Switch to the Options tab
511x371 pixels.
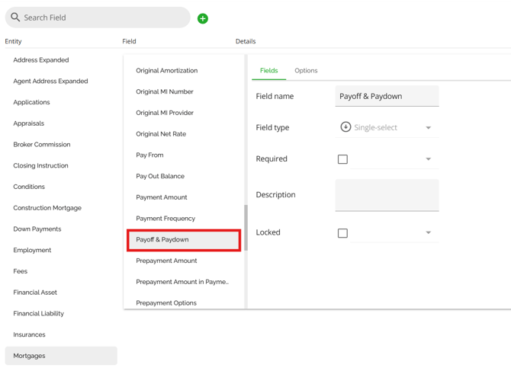tap(306, 71)
